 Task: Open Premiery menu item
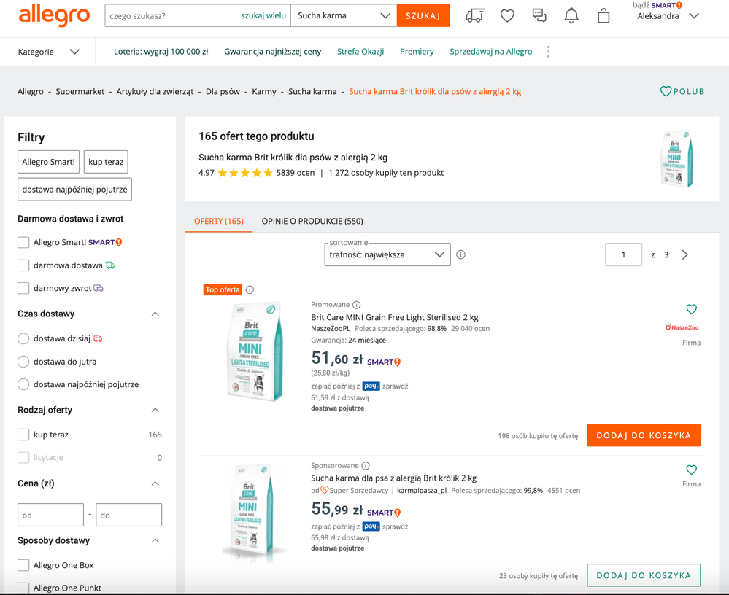pyautogui.click(x=417, y=52)
